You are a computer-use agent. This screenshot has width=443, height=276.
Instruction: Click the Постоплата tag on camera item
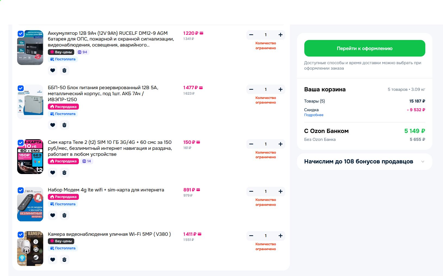coord(63,248)
